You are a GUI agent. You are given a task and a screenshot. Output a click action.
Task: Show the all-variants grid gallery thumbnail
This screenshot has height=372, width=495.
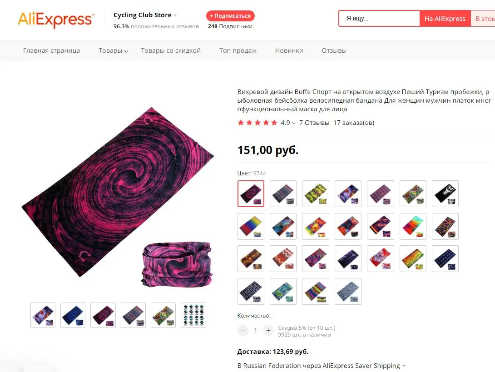[193, 315]
